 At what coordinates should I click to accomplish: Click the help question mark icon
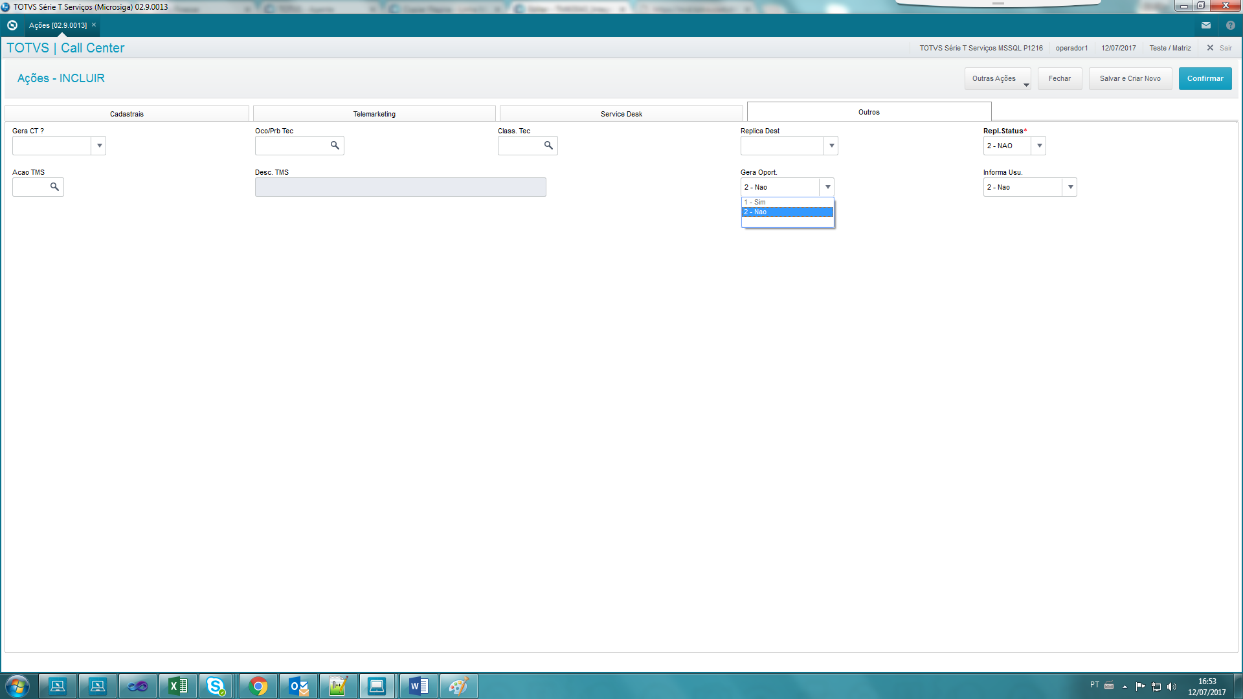click(x=1230, y=25)
